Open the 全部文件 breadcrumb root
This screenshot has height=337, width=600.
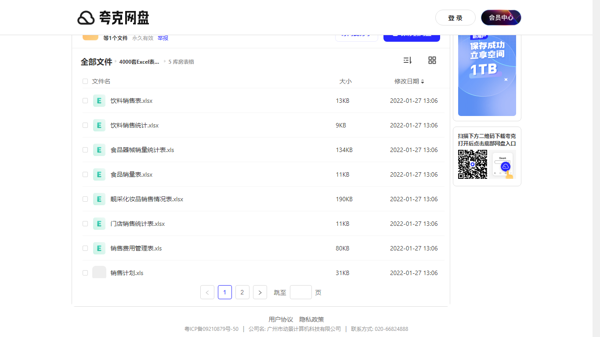tap(96, 62)
